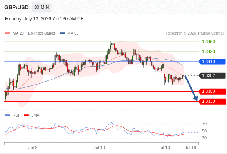Click the GBP/USD pair title
The width and height of the screenshot is (227, 154).
tap(17, 7)
